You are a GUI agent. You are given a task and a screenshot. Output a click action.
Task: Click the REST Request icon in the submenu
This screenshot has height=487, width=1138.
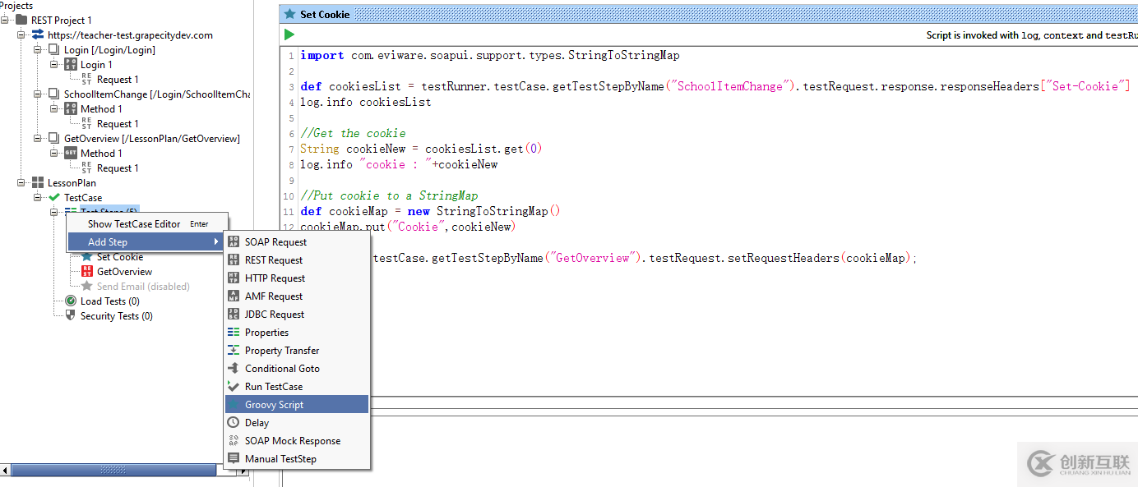(x=234, y=260)
